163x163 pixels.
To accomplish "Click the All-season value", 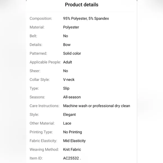I will (x=72, y=97).
